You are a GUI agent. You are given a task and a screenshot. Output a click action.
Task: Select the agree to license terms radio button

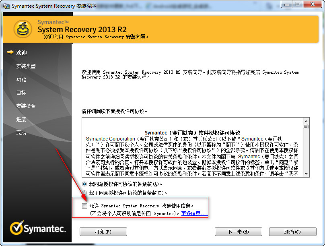point(84,184)
